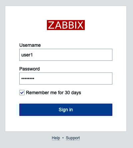
Task: Select the letter Z in the ZABBIX logo
Action: (x=51, y=25)
